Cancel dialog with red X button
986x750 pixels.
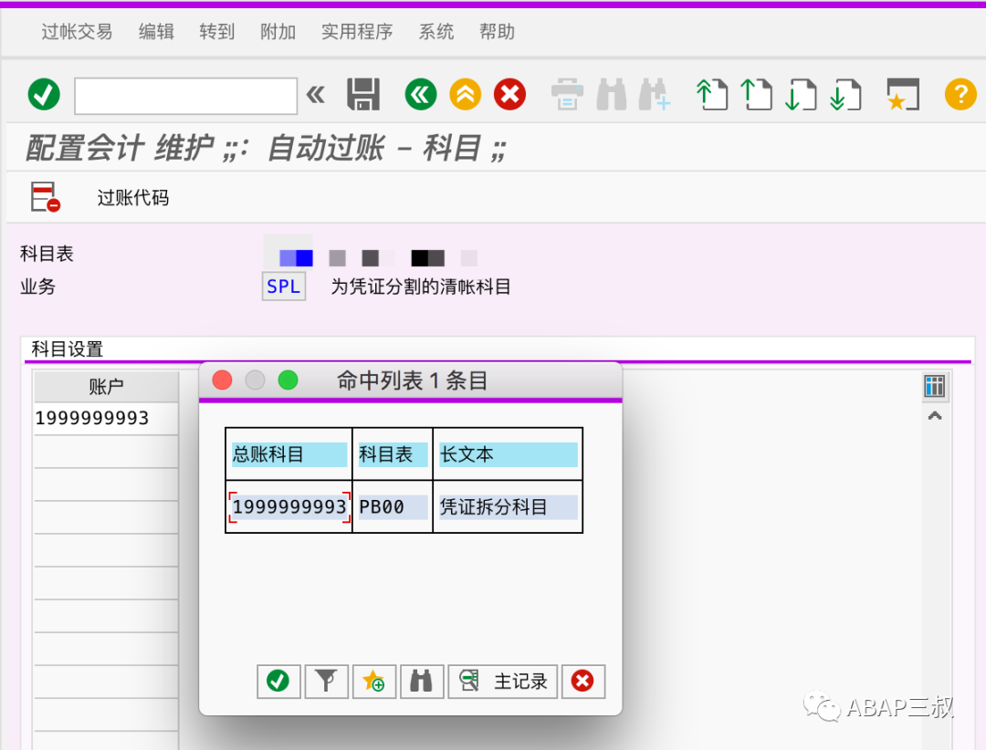pos(582,681)
